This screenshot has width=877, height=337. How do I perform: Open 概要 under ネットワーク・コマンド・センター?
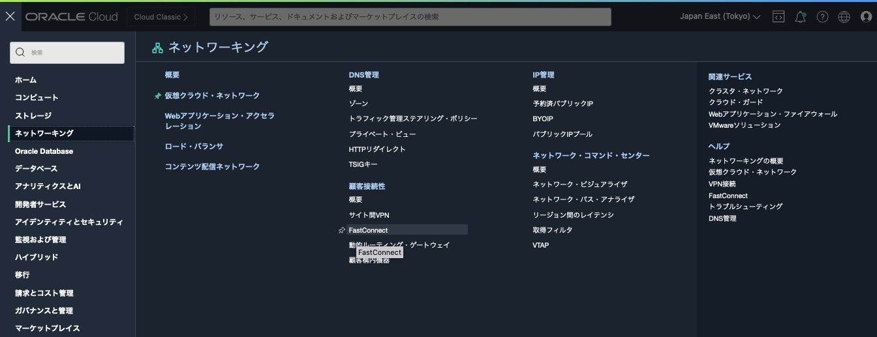540,169
